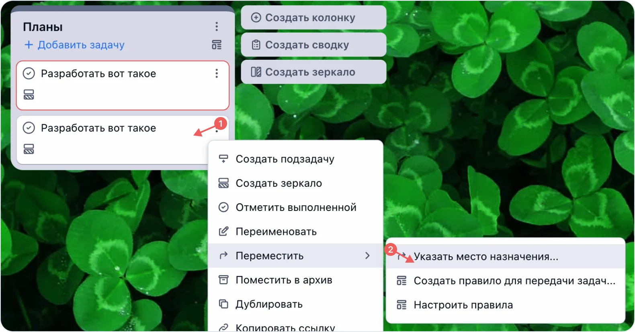Click Создать зеркало button beside the column

313,72
